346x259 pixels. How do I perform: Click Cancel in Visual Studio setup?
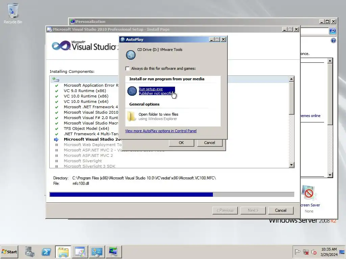(x=281, y=210)
